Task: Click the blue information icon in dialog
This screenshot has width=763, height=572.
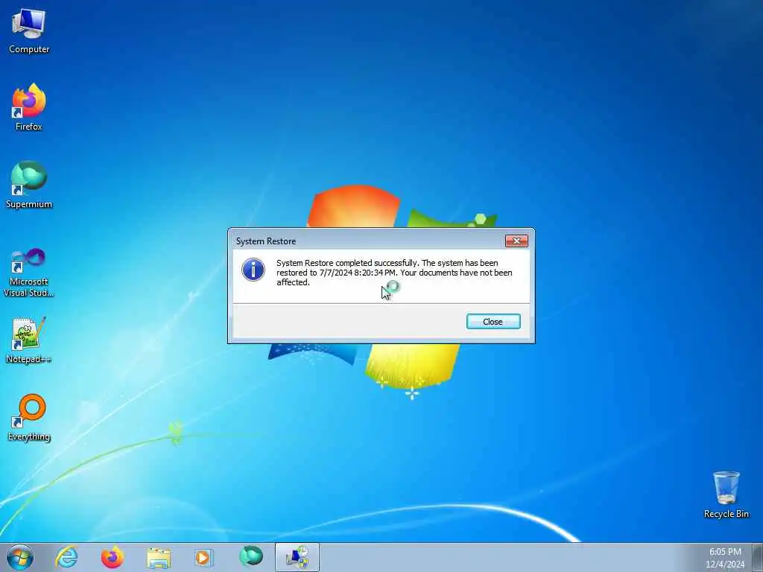Action: (x=253, y=270)
